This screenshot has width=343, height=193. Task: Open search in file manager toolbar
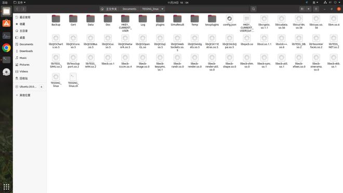(x=253, y=9)
